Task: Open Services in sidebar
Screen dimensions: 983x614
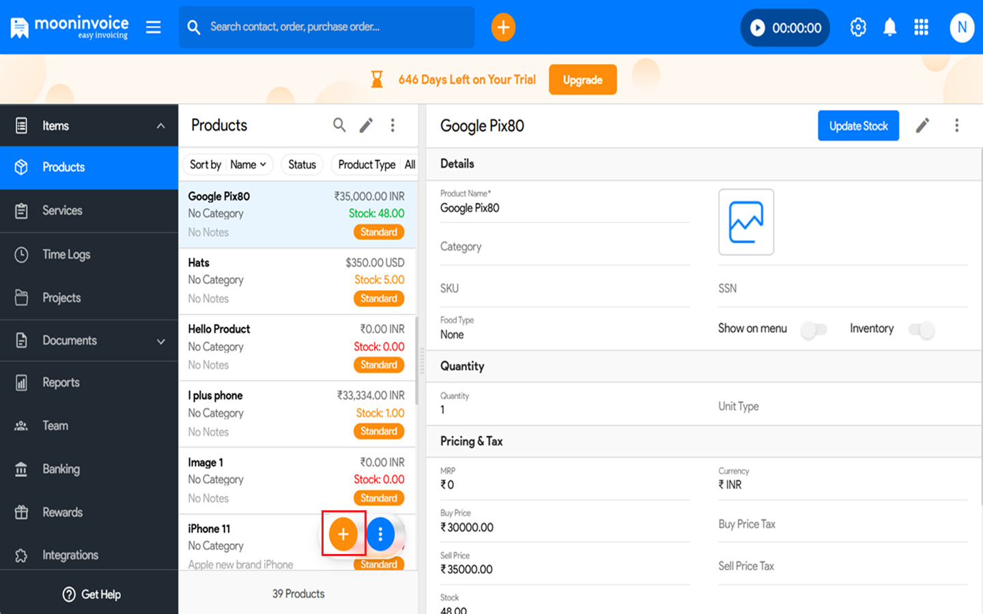Action: click(89, 211)
